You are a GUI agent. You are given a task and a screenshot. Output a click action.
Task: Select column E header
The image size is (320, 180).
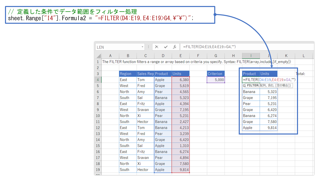click(x=180, y=56)
